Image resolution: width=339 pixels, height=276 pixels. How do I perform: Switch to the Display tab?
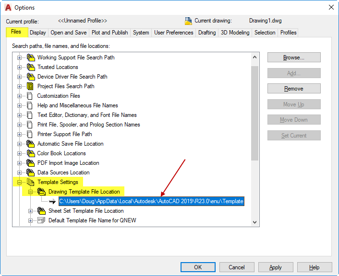38,33
